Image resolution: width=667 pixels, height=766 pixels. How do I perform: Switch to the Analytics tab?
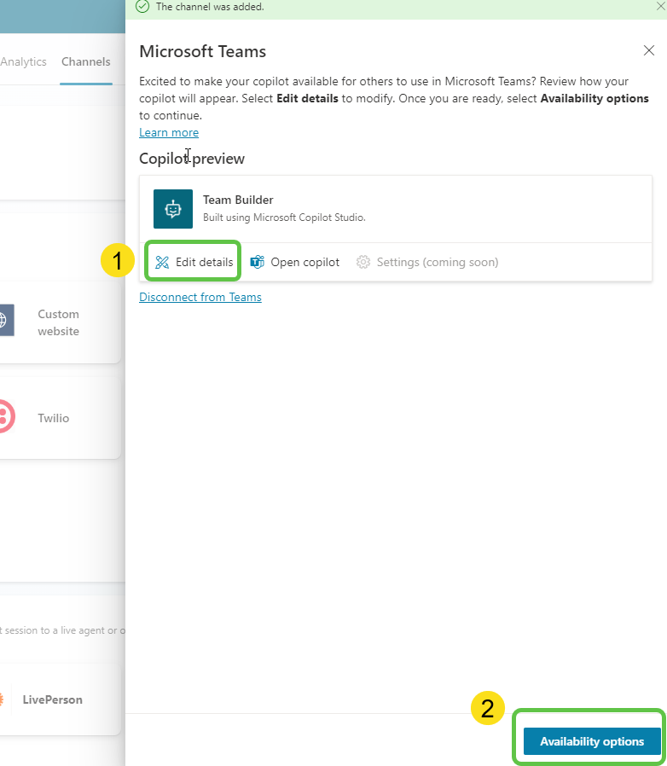click(x=24, y=61)
